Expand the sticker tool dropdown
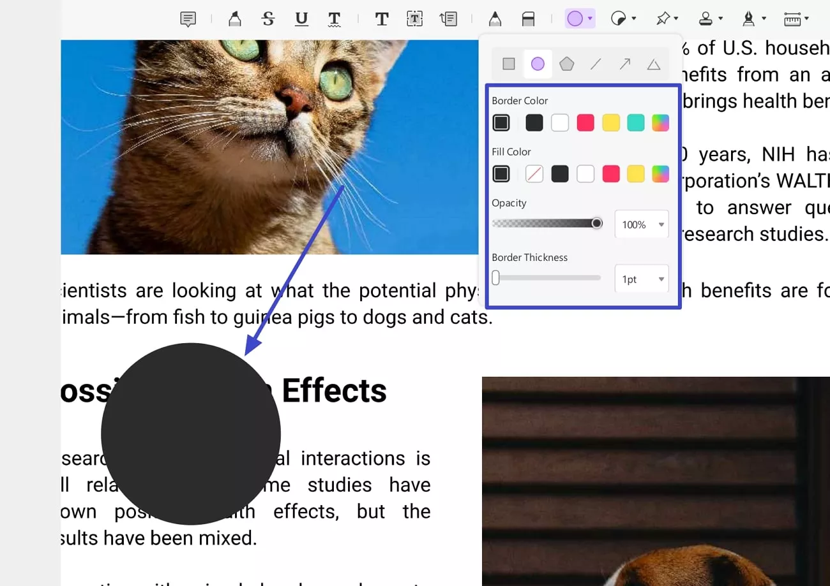This screenshot has width=830, height=586. [634, 19]
